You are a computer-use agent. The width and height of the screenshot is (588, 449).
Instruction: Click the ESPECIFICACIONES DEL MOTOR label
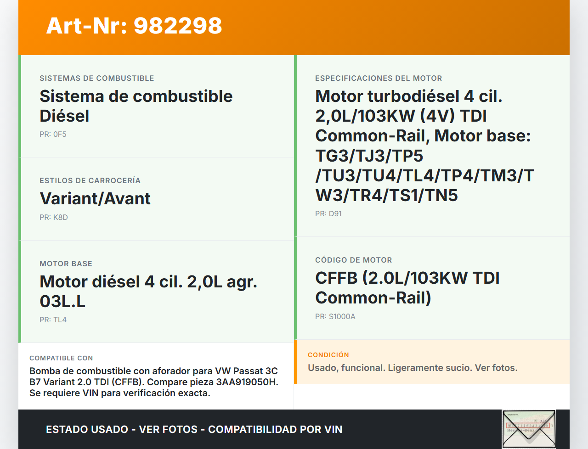[x=379, y=79]
